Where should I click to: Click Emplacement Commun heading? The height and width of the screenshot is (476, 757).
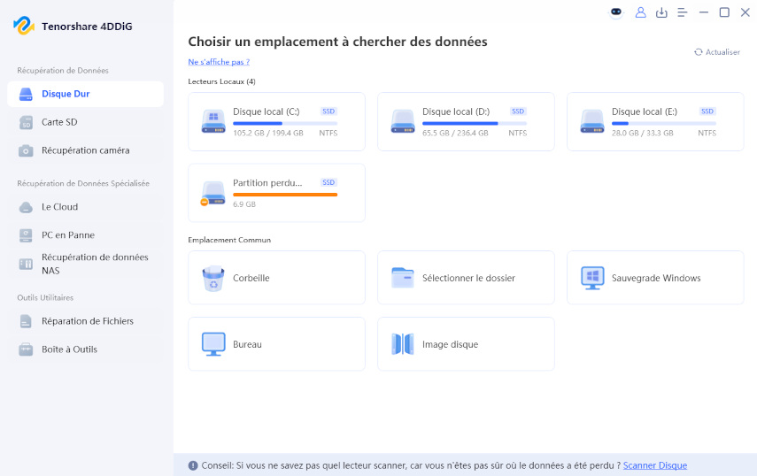click(x=229, y=240)
